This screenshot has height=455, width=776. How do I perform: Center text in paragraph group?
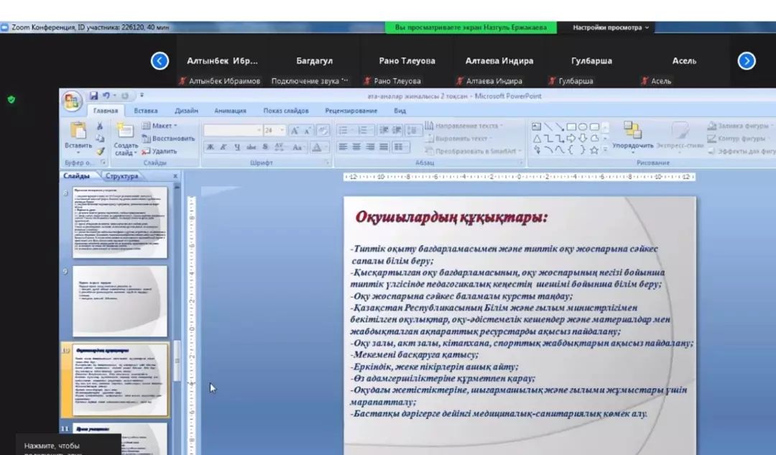(356, 147)
